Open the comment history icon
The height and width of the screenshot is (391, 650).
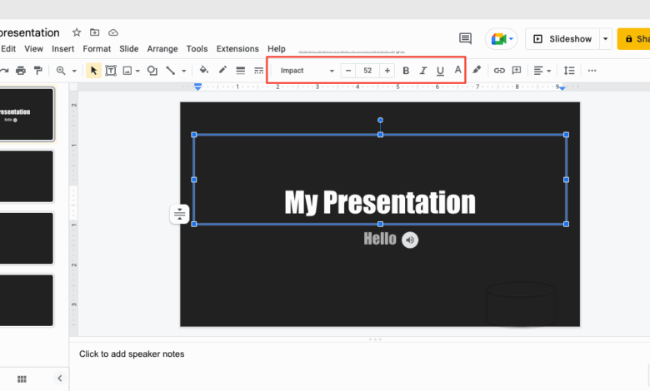tap(465, 38)
